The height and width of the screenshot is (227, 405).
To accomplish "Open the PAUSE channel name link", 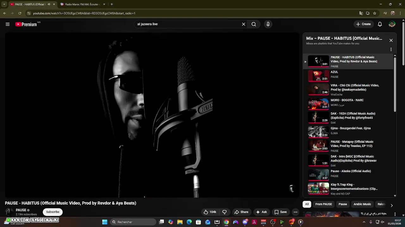I will pyautogui.click(x=21, y=210).
